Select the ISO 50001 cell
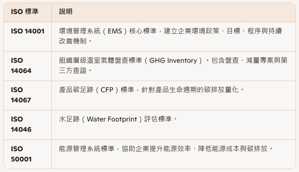The image size is (299, 172). pos(21,154)
